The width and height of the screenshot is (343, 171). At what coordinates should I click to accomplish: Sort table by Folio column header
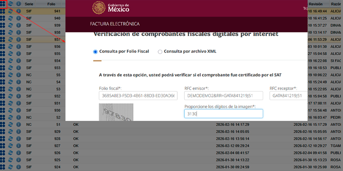[x=51, y=4]
